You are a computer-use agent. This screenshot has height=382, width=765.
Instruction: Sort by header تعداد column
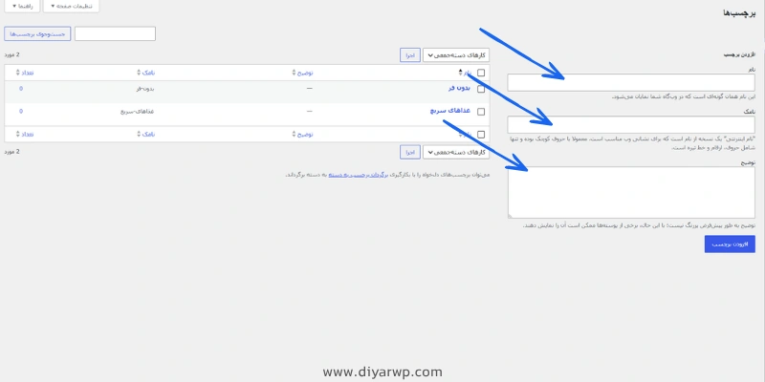pos(25,73)
